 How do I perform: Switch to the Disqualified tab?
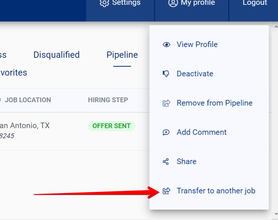[x=56, y=55]
